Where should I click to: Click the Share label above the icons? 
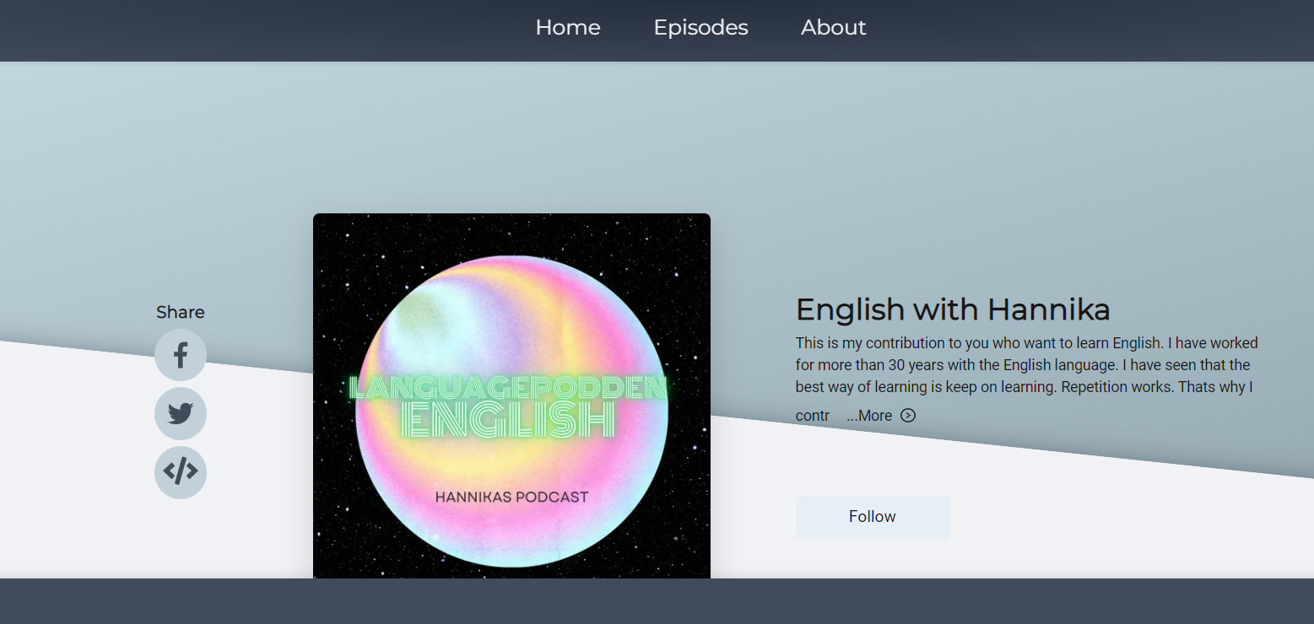(x=181, y=312)
